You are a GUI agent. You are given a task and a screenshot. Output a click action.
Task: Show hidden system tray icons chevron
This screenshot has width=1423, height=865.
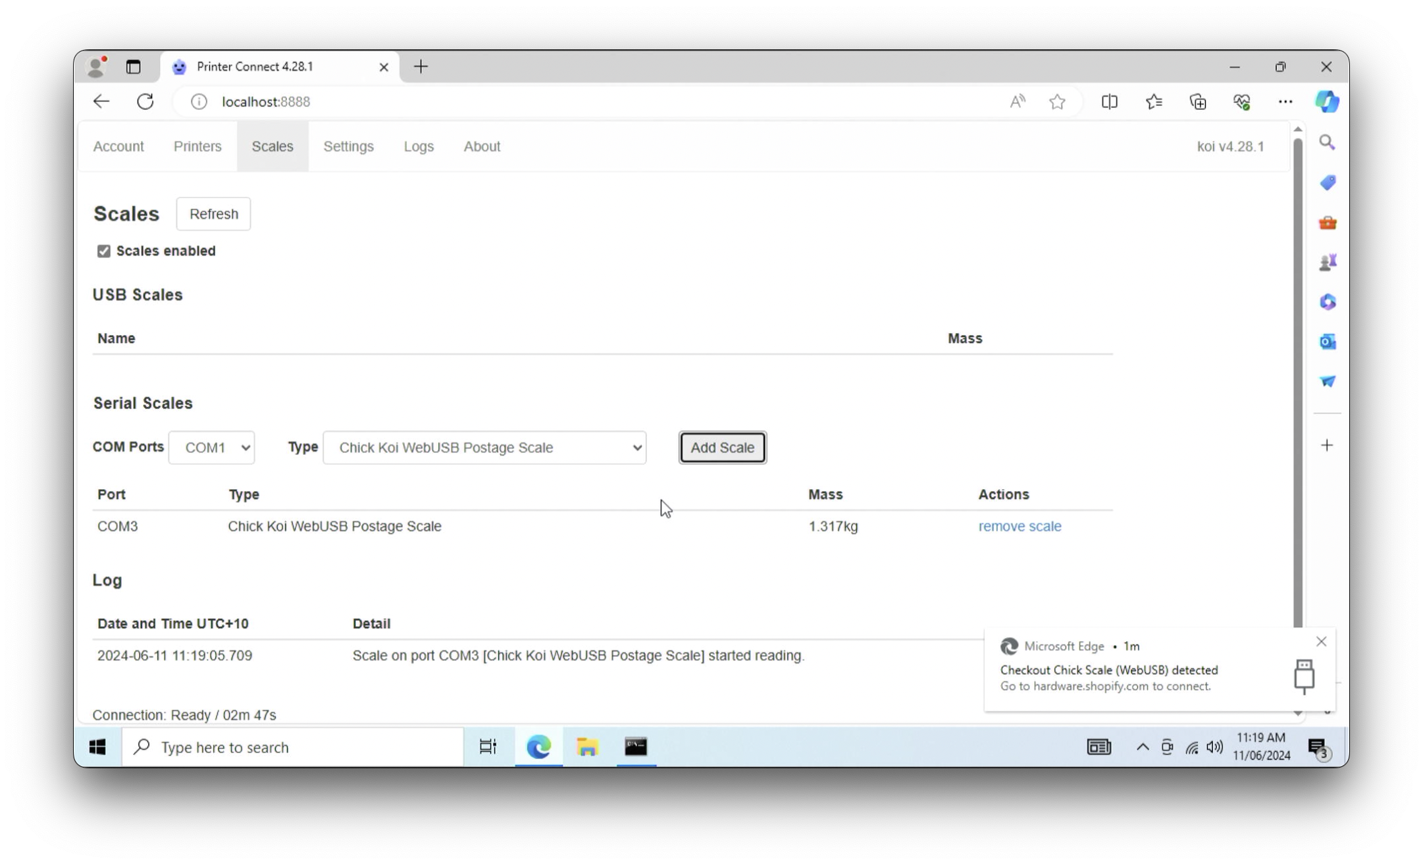pyautogui.click(x=1143, y=747)
